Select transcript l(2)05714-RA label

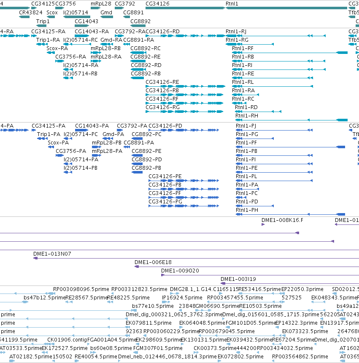coord(81,65)
